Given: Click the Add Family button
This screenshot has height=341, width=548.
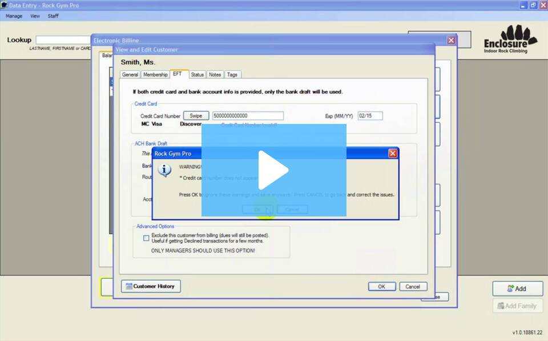Looking at the screenshot, I should click(518, 306).
